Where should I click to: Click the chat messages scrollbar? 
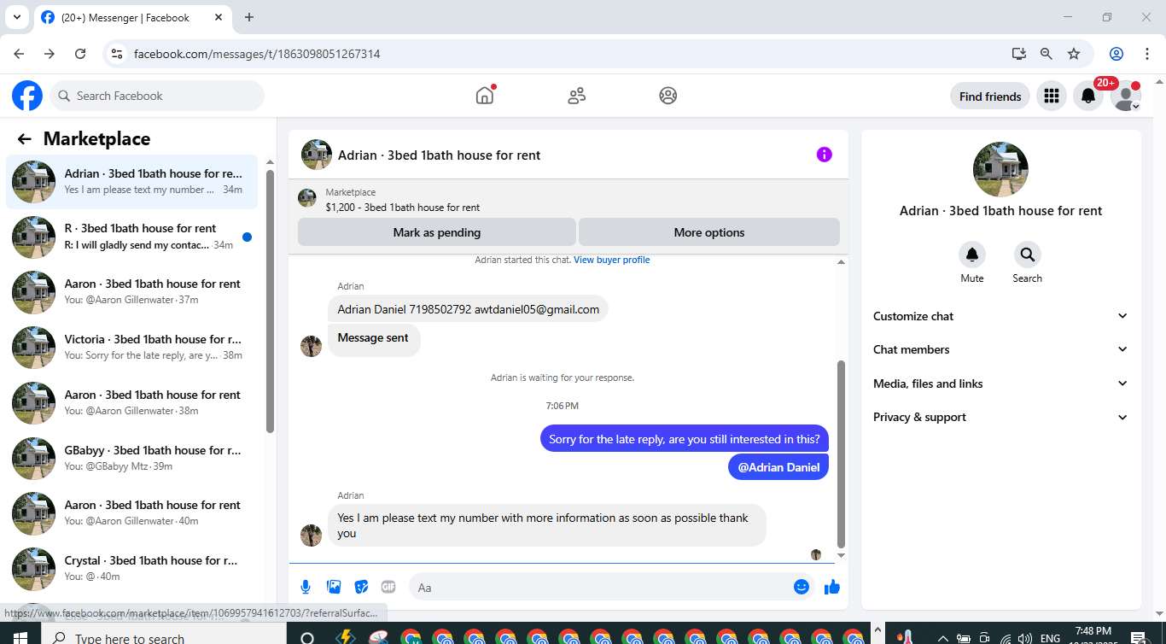point(841,453)
